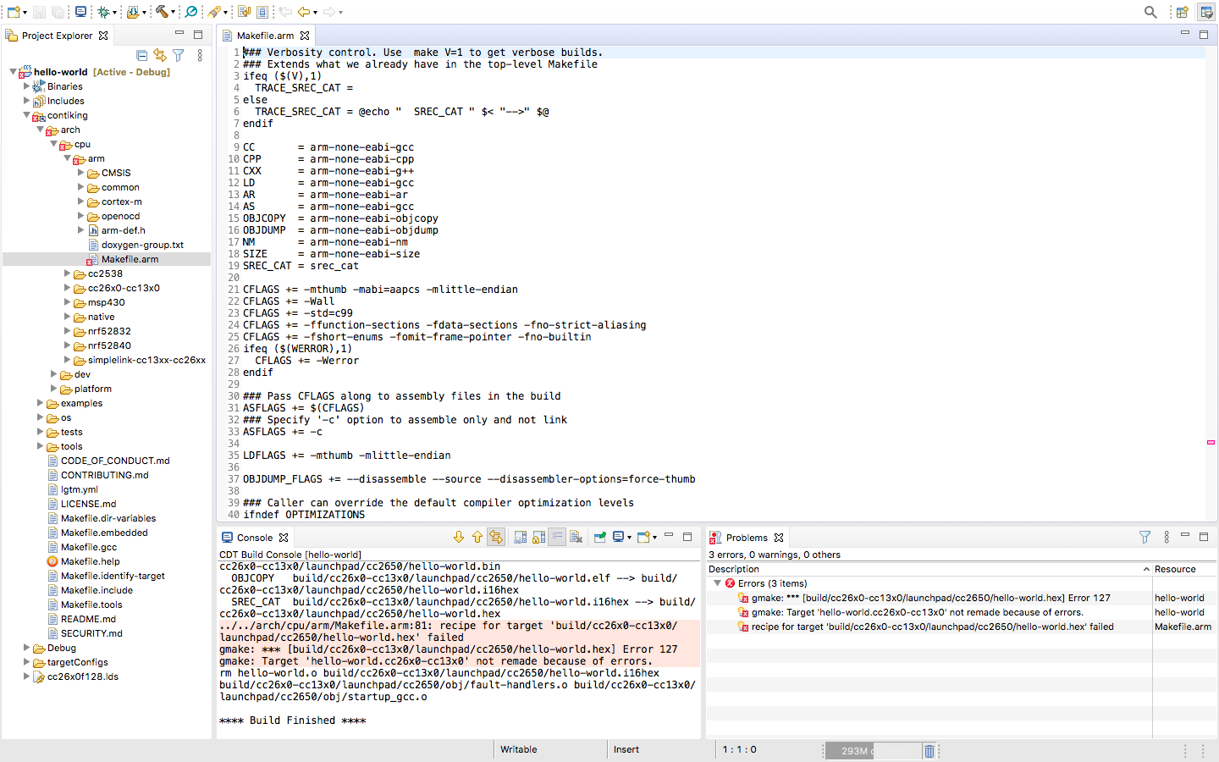Collapse the Errors (3 items) group
Screen dimensions: 1219x762
coord(718,583)
